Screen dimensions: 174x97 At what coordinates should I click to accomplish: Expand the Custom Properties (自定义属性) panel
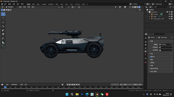click(x=161, y=71)
